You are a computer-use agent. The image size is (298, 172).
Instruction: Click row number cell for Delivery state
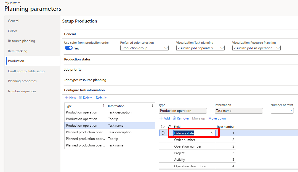pos(226,133)
